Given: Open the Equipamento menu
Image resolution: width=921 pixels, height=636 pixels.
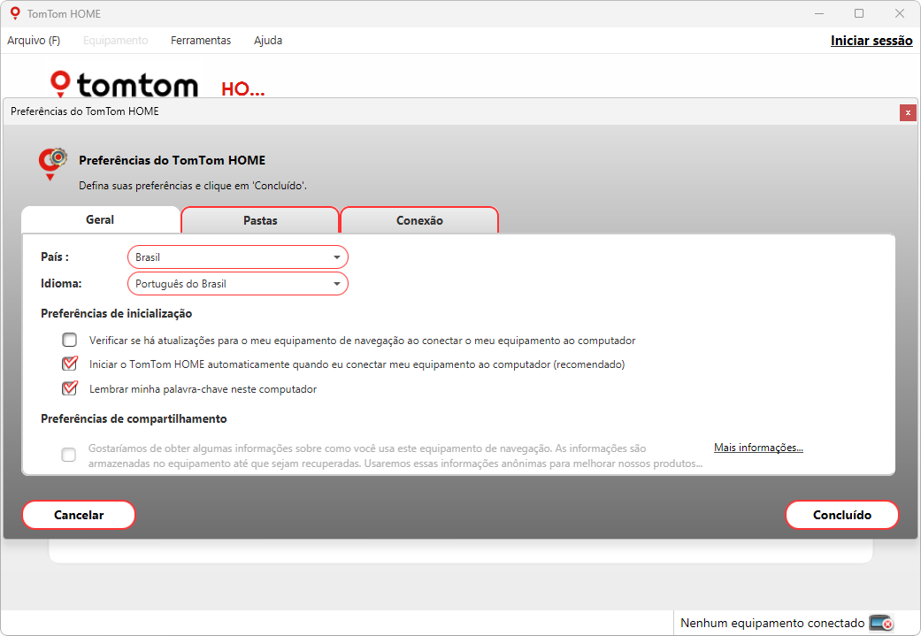Looking at the screenshot, I should click(116, 41).
